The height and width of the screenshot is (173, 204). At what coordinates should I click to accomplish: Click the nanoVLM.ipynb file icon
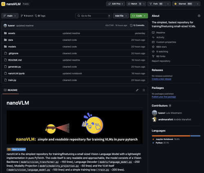coord(5,73)
